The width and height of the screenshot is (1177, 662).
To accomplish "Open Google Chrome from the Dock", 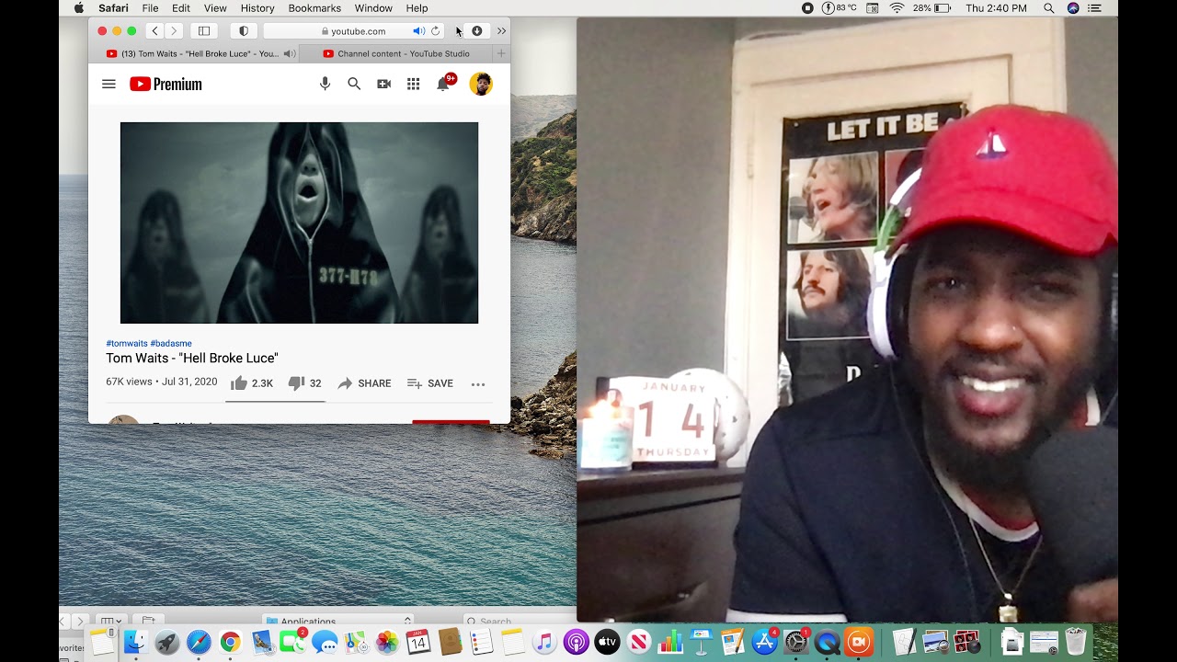I will [x=230, y=642].
